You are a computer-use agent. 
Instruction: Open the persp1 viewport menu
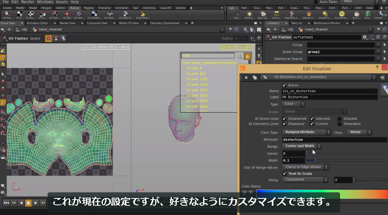[228, 47]
